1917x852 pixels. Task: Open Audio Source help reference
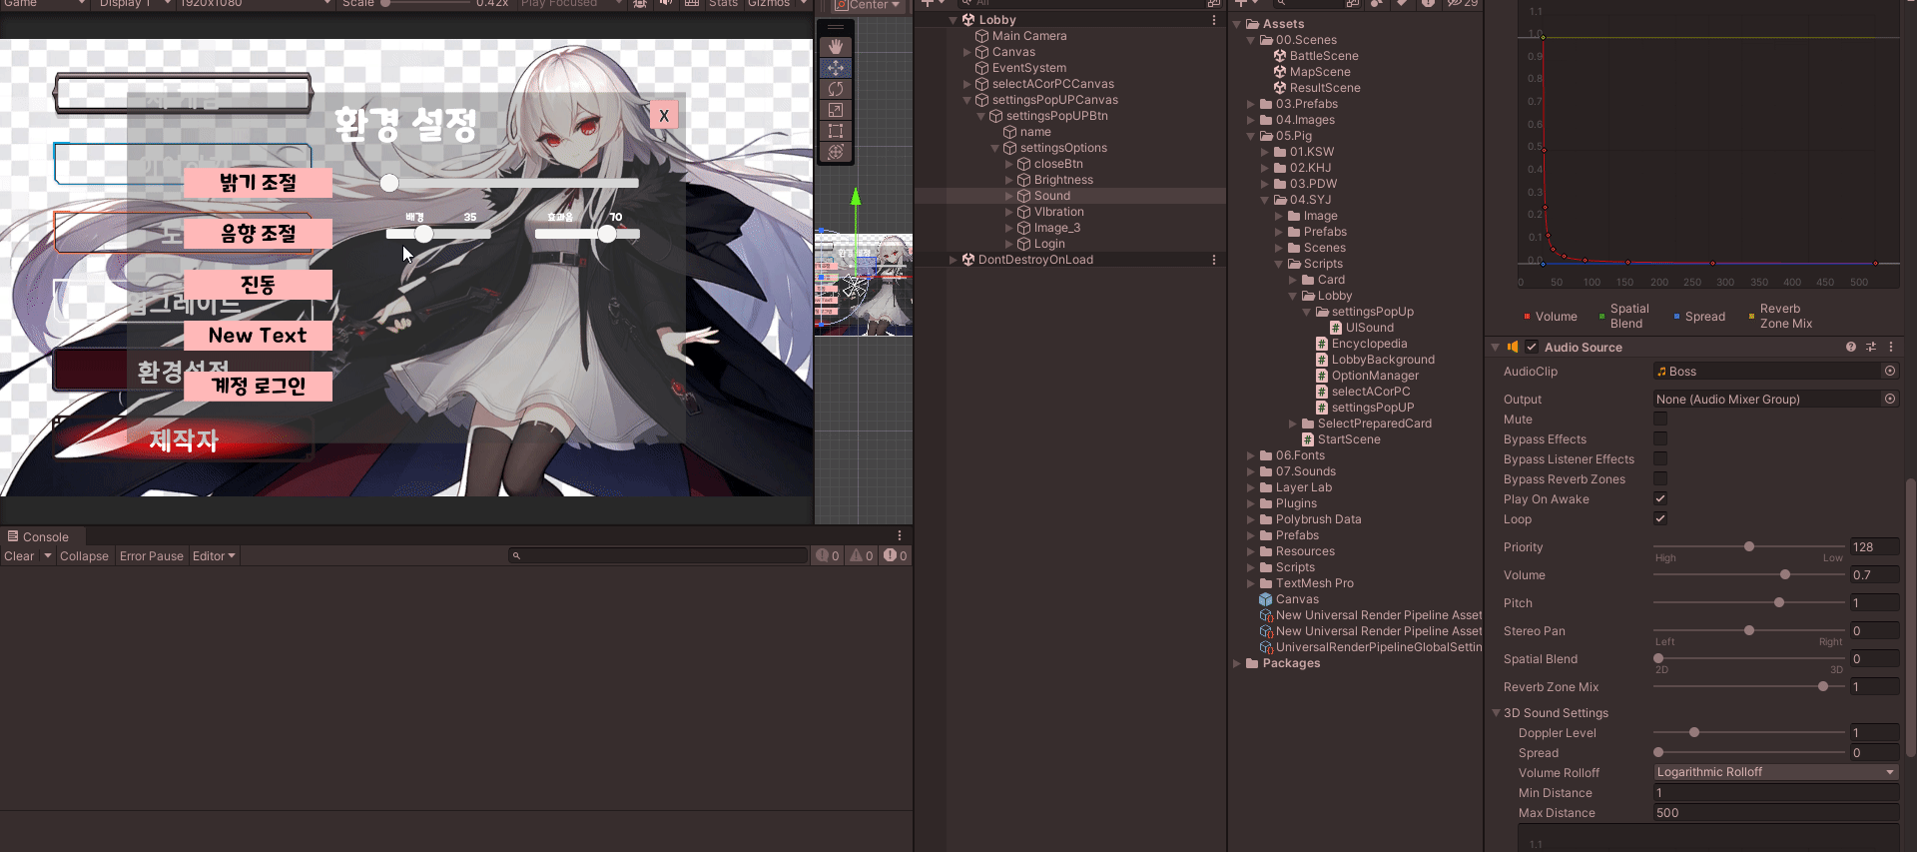1851,348
